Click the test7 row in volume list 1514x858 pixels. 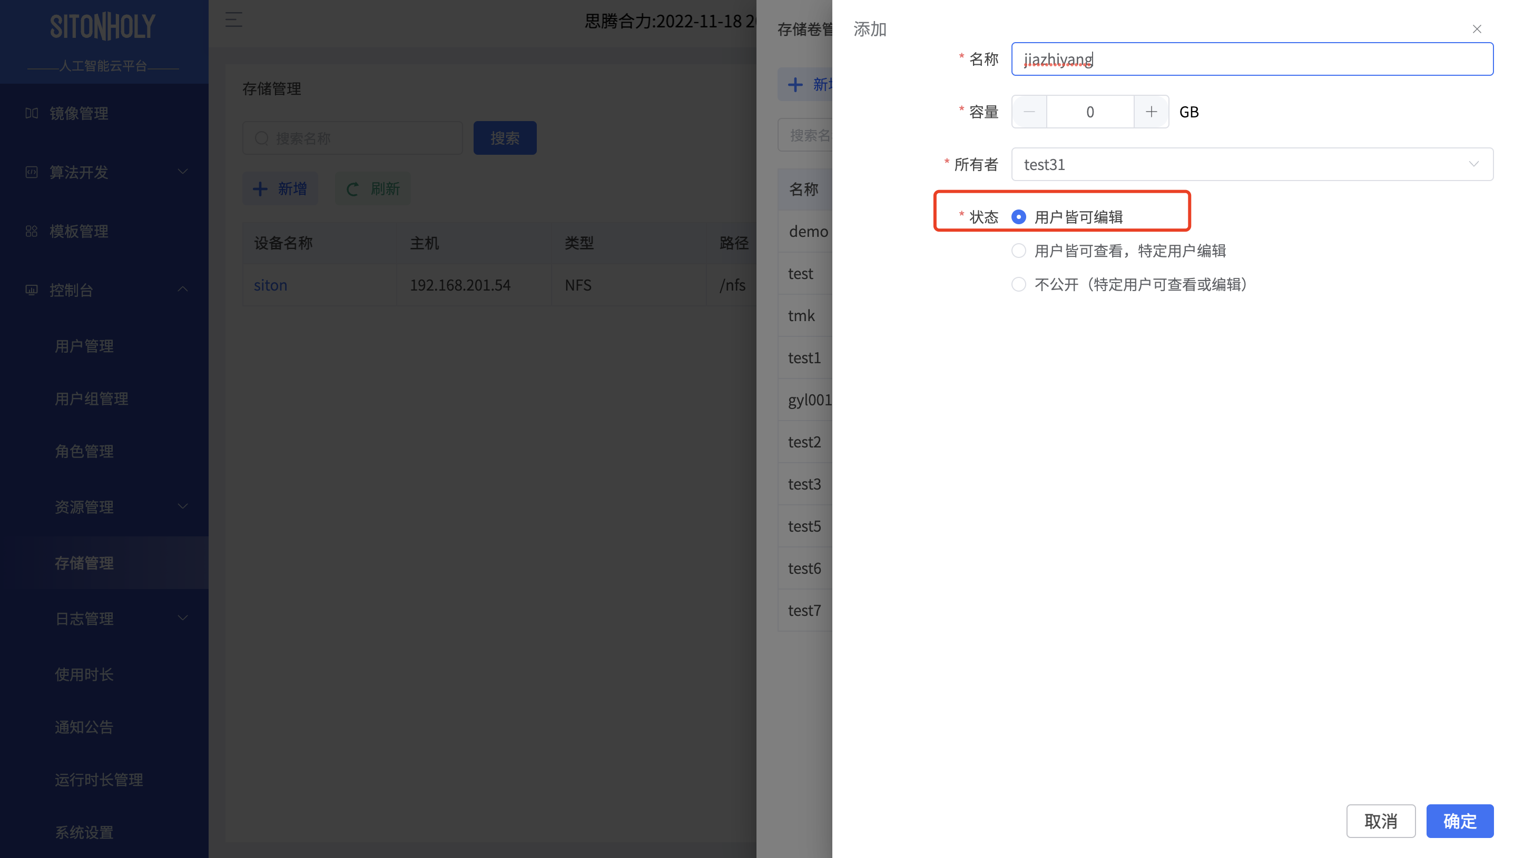(x=805, y=611)
